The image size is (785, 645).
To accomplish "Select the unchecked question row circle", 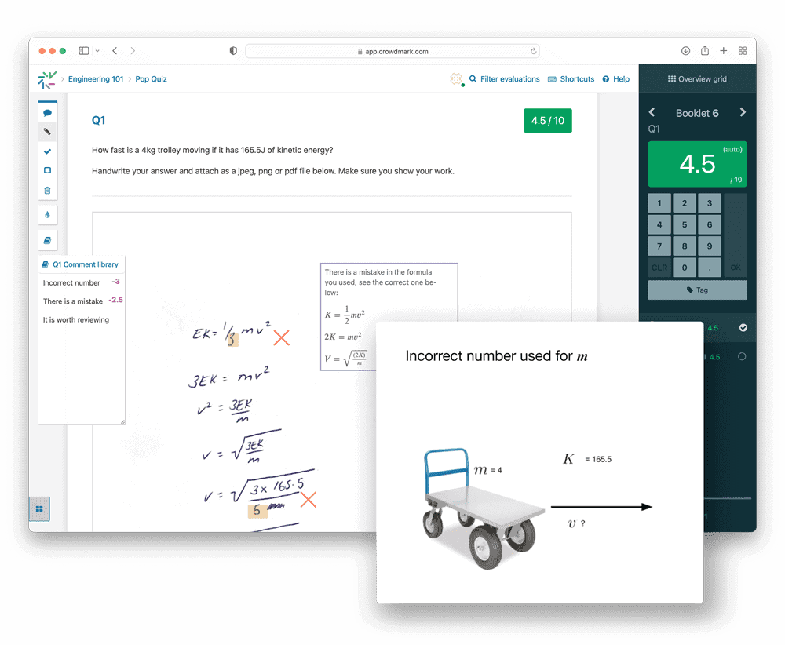I will (x=743, y=357).
